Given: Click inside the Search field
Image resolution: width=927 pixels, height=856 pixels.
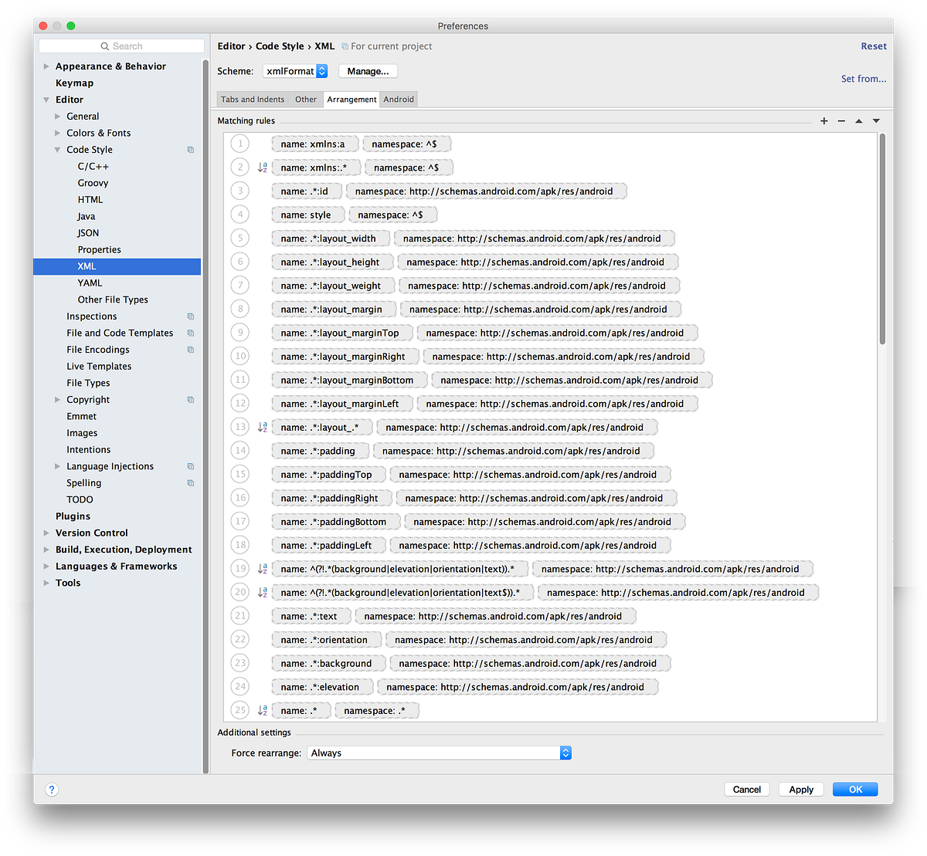Looking at the screenshot, I should coord(121,45).
